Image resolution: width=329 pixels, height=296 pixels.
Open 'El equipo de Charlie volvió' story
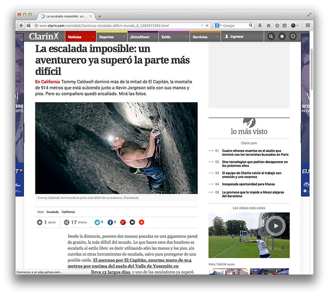252,175
